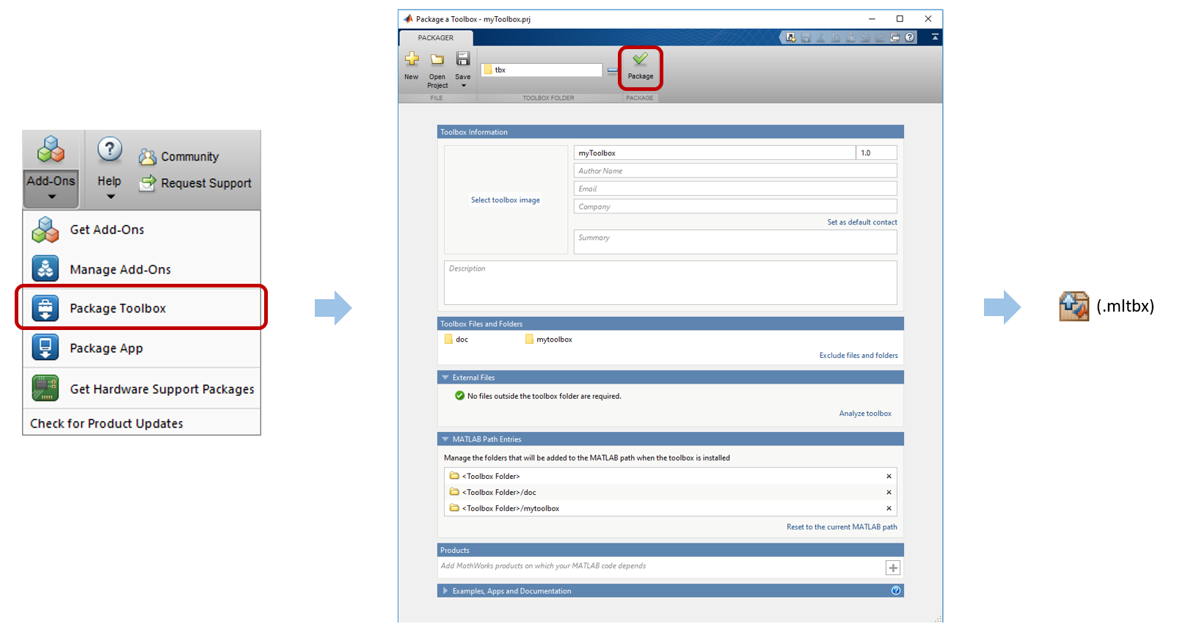Screen dimensions: 1177x638
Task: Click the New project plus icon
Action: (412, 59)
